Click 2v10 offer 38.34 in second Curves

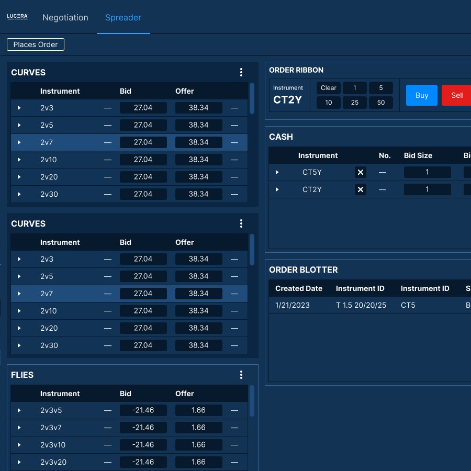tap(198, 311)
